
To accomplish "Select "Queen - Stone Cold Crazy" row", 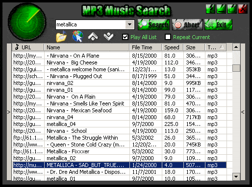I will pos(119,145).
